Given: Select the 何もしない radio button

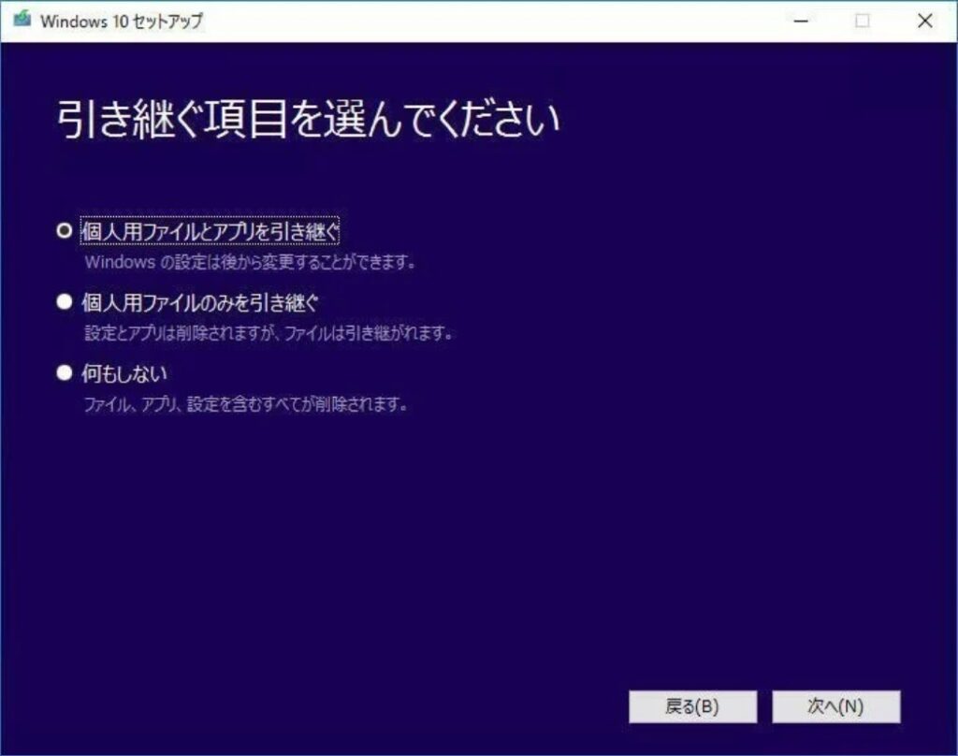Looking at the screenshot, I should pos(65,372).
